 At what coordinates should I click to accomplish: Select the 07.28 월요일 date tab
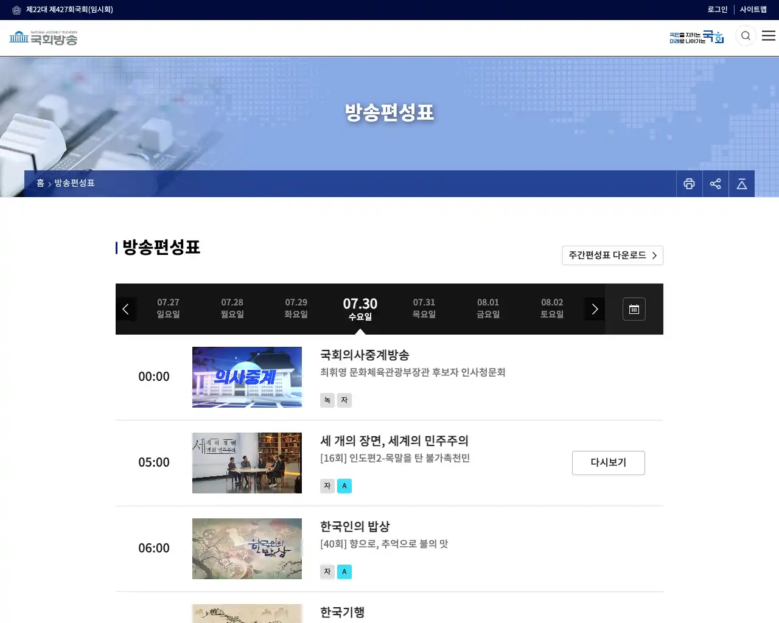click(232, 308)
